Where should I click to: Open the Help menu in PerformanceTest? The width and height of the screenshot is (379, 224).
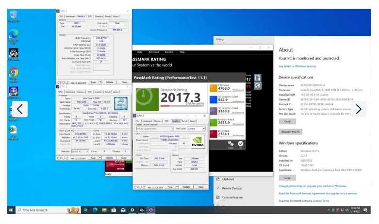click(x=182, y=52)
